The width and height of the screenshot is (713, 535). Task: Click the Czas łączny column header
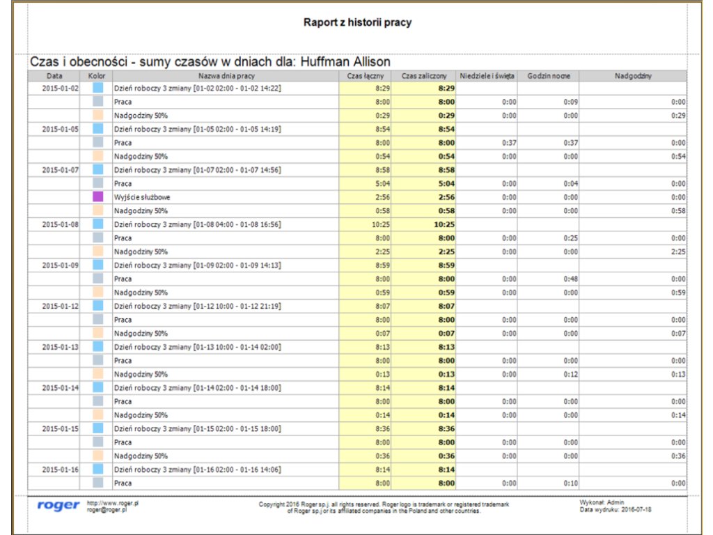coord(366,75)
